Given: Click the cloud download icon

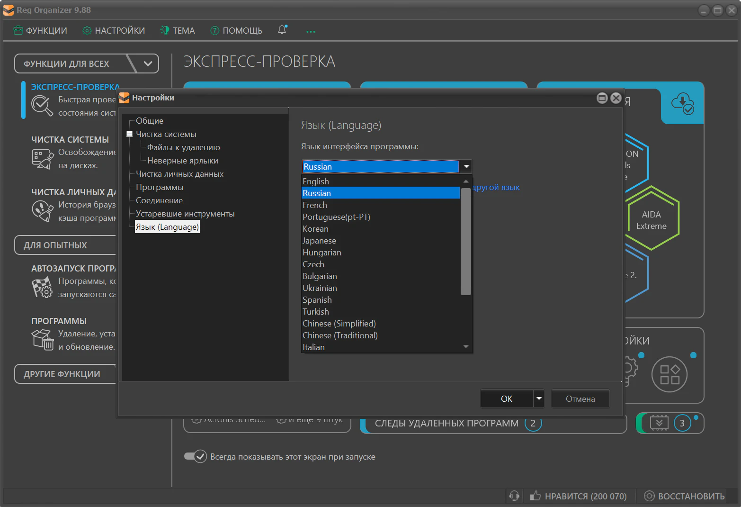Looking at the screenshot, I should coord(682,103).
